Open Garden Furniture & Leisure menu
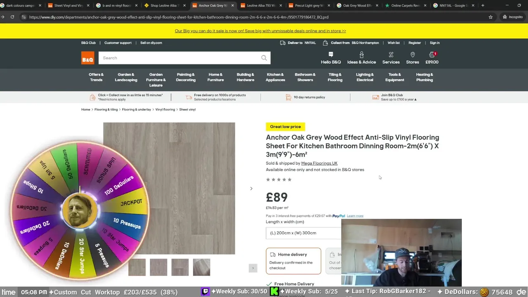The width and height of the screenshot is (528, 297). pyautogui.click(x=156, y=80)
